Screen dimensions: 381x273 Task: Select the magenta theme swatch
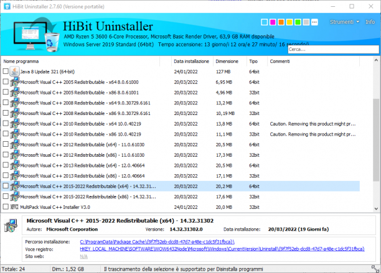pos(273,22)
